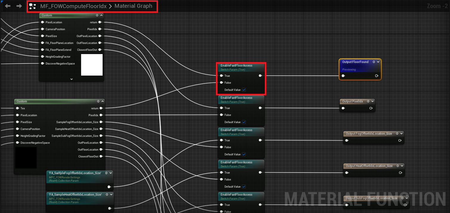Screen dimensions: 450x213
Task: Click the graph hierarchy icon beside MF_FOWComputeFloorIdx
Action: 33,6
